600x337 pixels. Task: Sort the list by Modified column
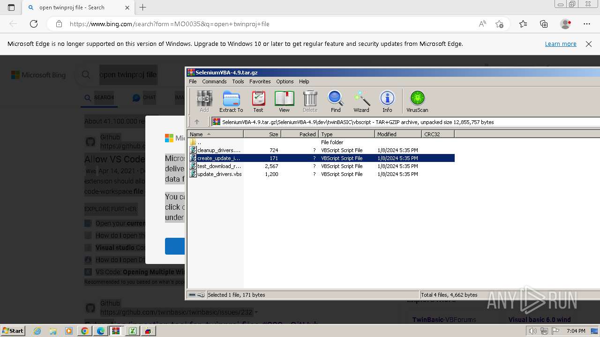pyautogui.click(x=398, y=134)
